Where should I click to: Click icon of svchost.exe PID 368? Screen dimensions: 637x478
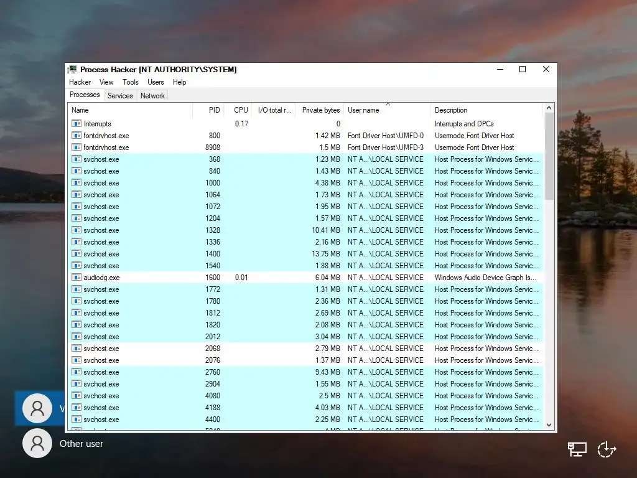click(77, 159)
